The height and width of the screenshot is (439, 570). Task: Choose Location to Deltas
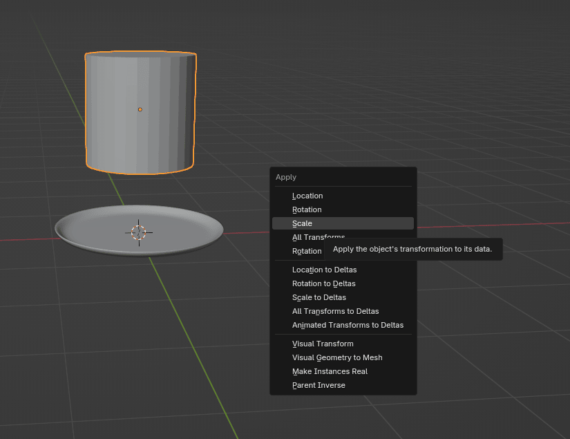point(324,270)
